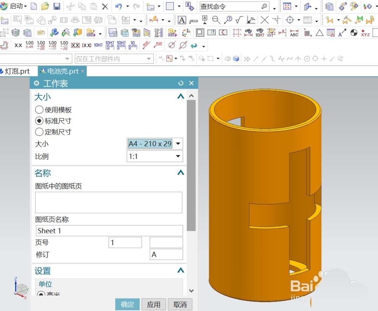The image size is (378, 311).
Task: Click inside the 图纸页名称 Sheet 1 field
Action: coord(110,231)
